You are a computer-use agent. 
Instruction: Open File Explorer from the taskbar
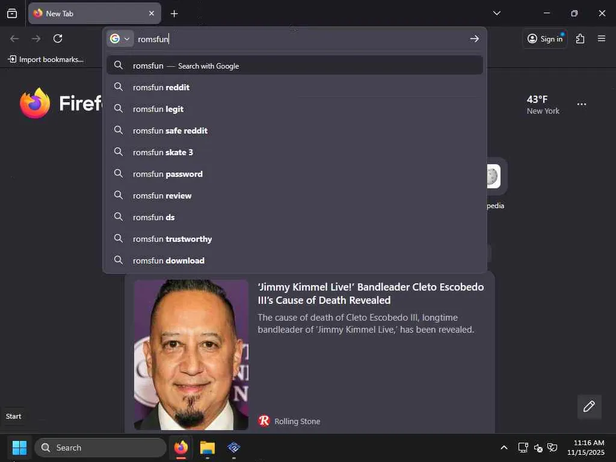(208, 448)
